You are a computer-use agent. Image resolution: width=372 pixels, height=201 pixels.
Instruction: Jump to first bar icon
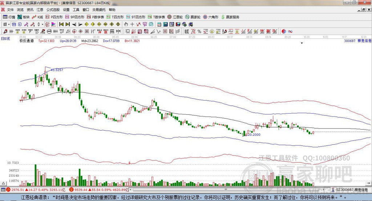click(61, 24)
